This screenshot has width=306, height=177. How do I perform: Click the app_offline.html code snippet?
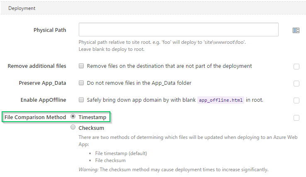(x=221, y=100)
